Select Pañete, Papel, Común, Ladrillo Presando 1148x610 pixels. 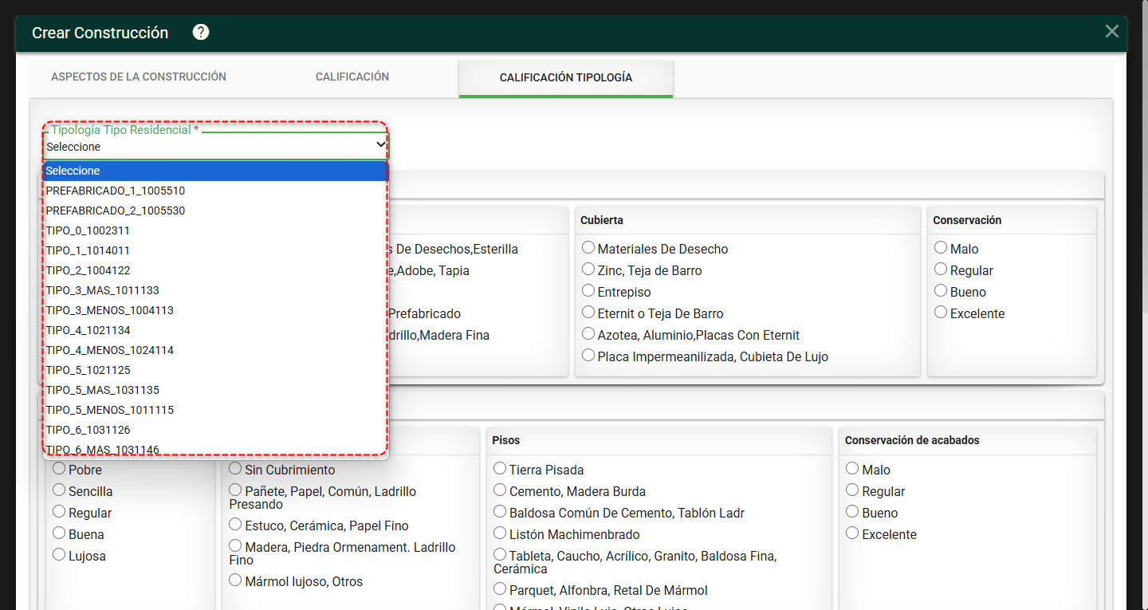click(x=235, y=490)
